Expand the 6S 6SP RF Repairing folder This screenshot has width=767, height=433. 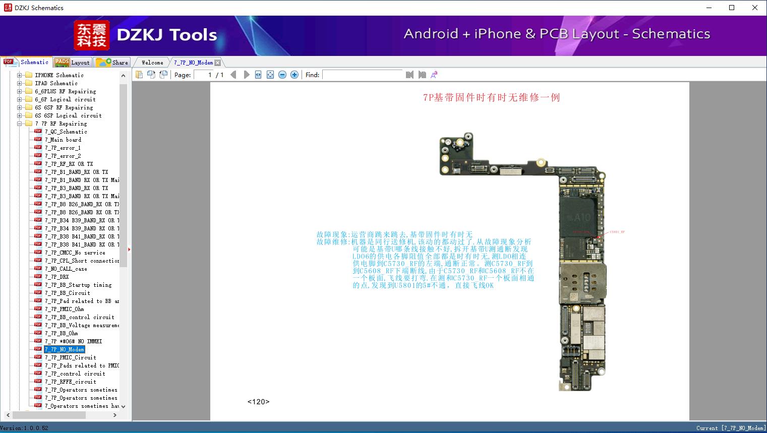[x=20, y=107]
